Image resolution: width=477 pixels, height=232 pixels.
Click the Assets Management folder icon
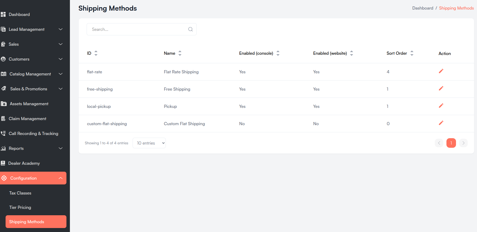(4, 104)
